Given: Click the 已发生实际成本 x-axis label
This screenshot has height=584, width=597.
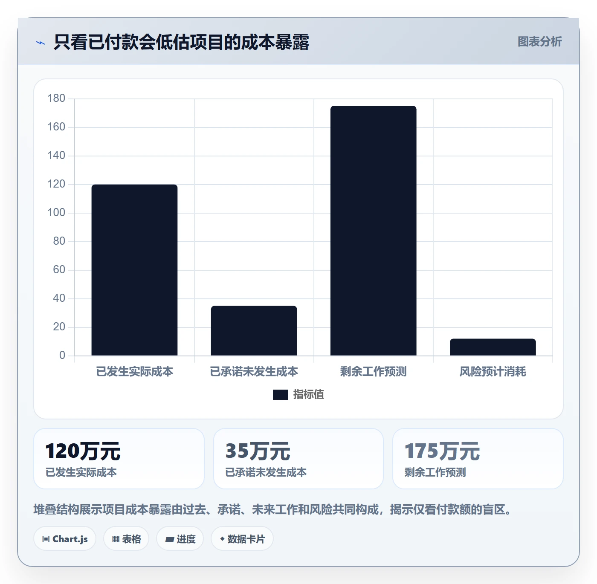Looking at the screenshot, I should point(134,372).
